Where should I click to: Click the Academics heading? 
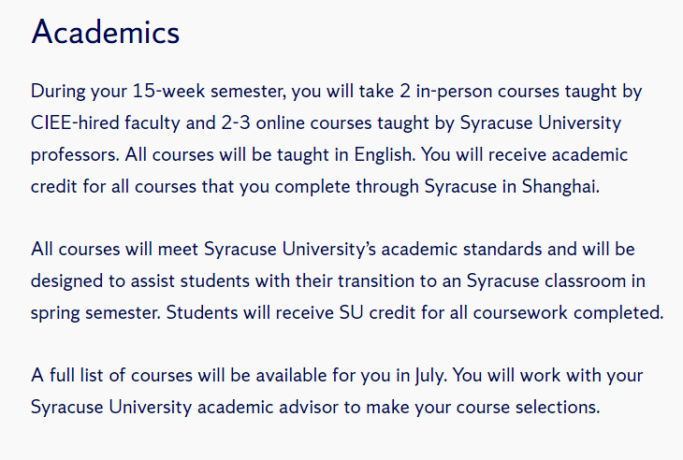click(x=105, y=33)
